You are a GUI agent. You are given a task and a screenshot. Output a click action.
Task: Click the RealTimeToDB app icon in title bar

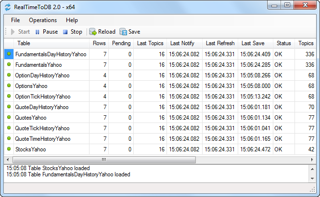7,6
